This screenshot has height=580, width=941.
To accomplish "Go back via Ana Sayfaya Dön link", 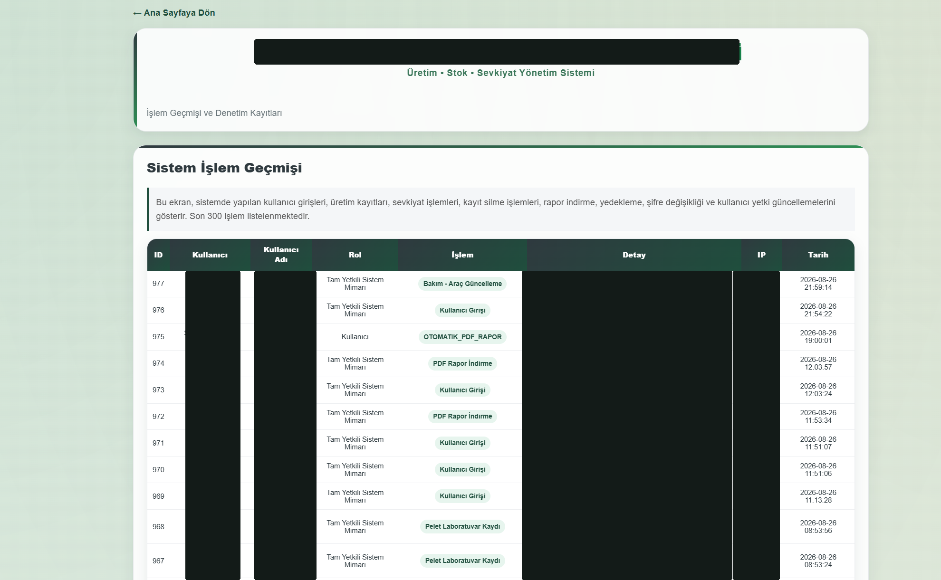I will 174,13.
